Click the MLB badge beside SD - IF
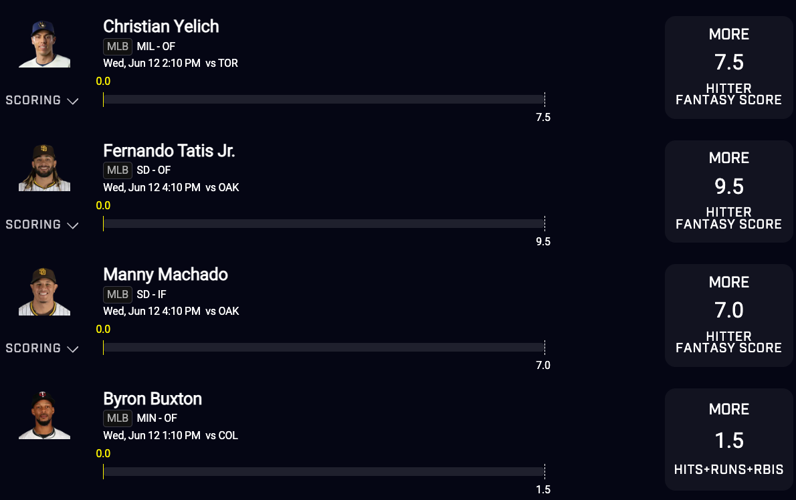796x500 pixels. [x=118, y=295]
